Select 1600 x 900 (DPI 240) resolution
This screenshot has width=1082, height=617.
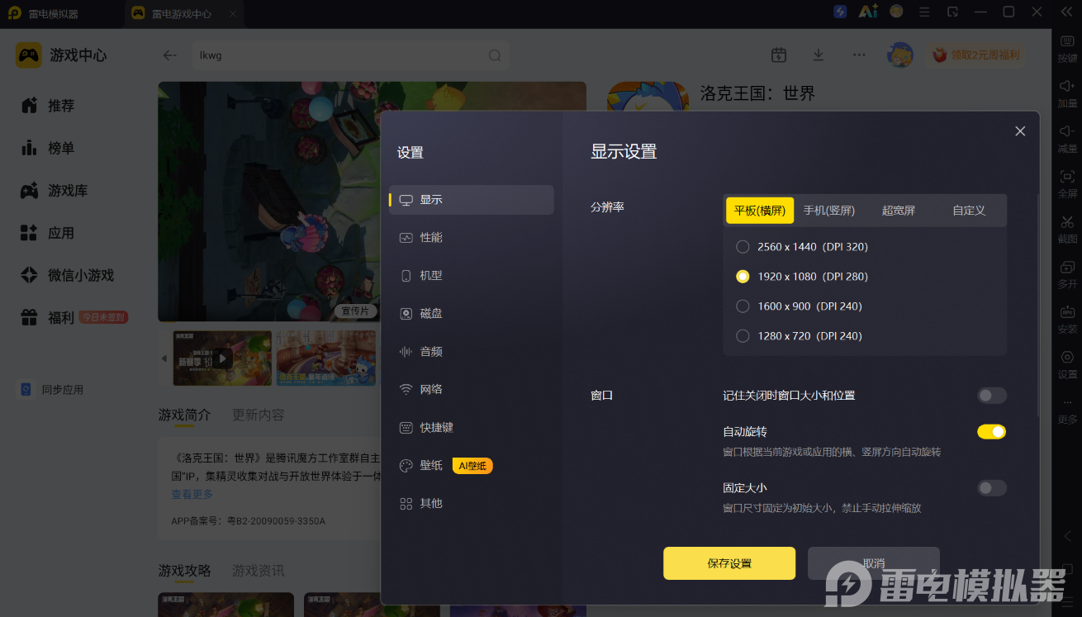(x=799, y=306)
